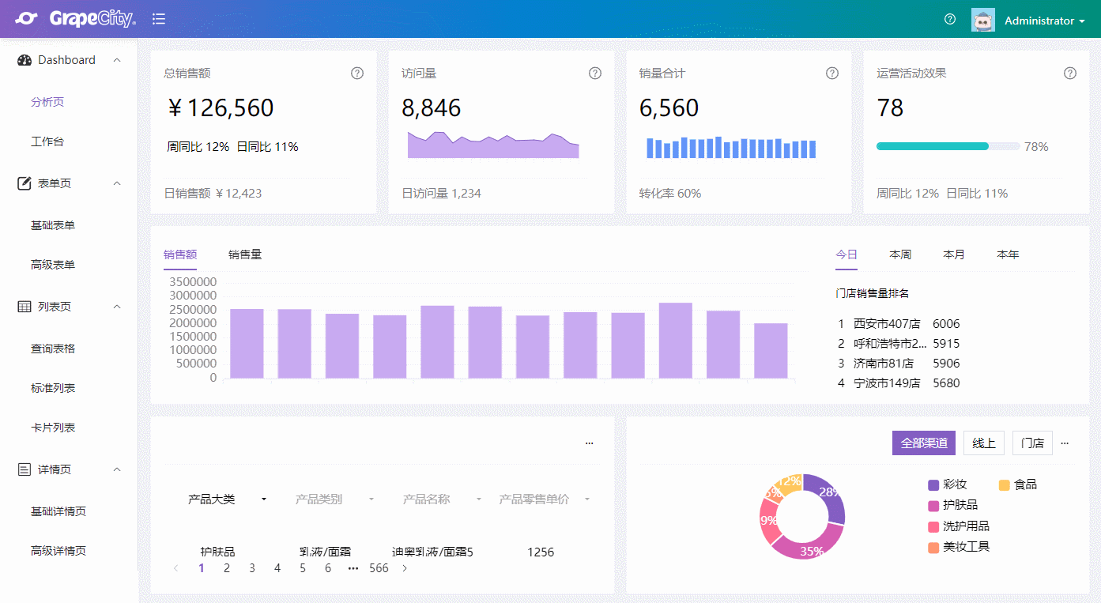Switch channel filter to 线上
Viewport: 1101px width, 603px height.
pyautogui.click(x=983, y=443)
